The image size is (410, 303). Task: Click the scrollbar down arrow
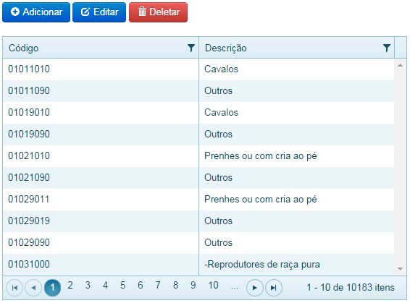click(x=400, y=269)
